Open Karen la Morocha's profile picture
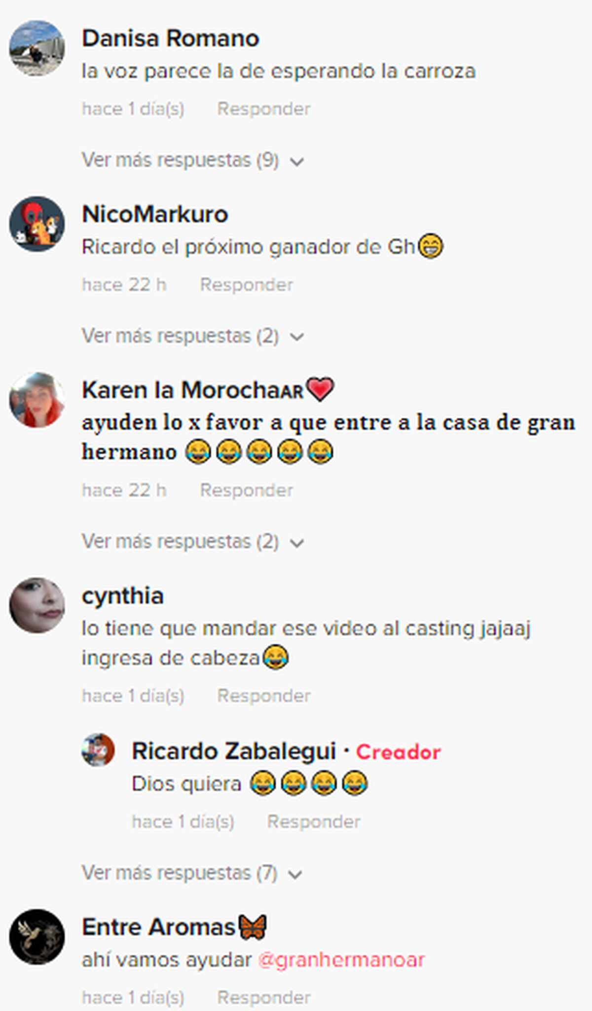 (37, 400)
